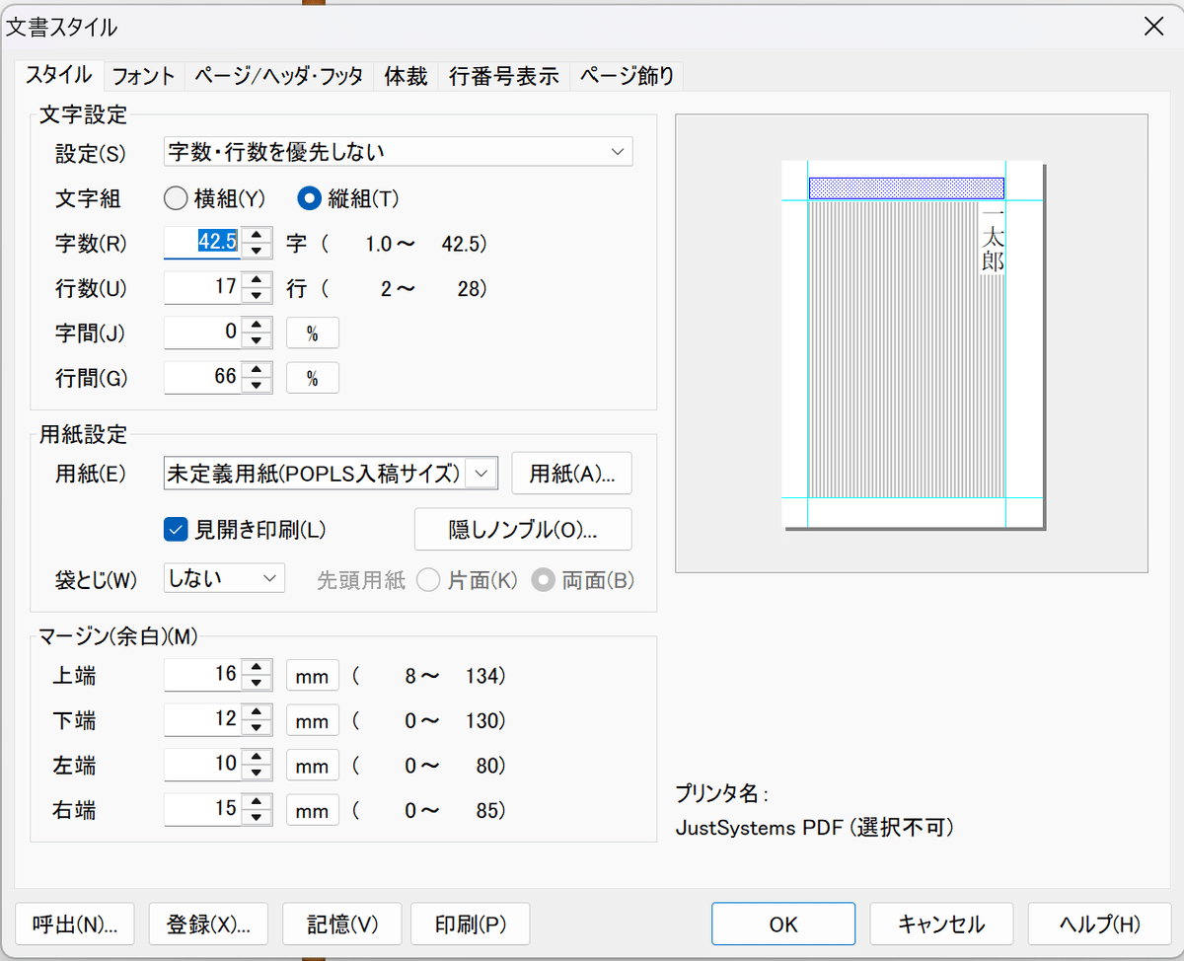This screenshot has width=1184, height=961.
Task: Click the 下端 margin value field
Action: (201, 719)
